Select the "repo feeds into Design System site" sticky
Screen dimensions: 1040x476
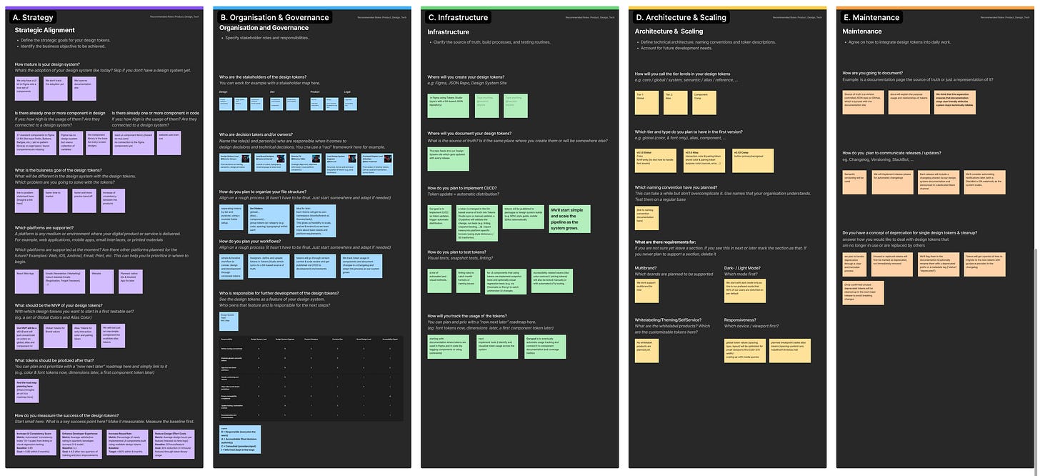(x=448, y=159)
